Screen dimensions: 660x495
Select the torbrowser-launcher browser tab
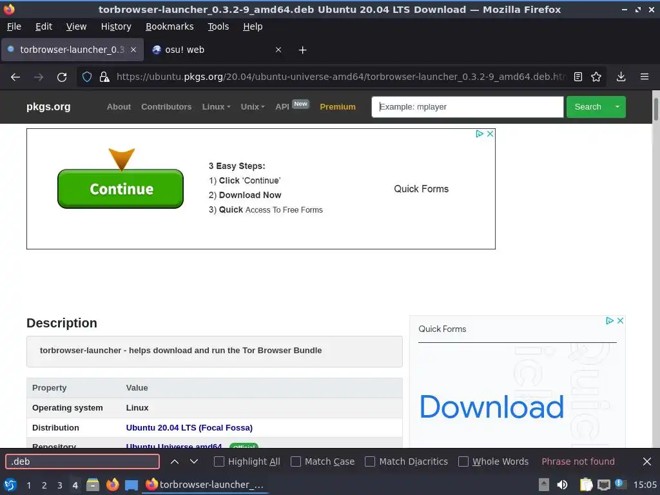(x=72, y=50)
